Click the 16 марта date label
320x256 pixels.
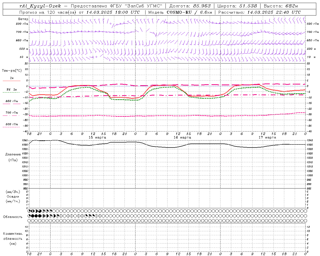pos(182,137)
